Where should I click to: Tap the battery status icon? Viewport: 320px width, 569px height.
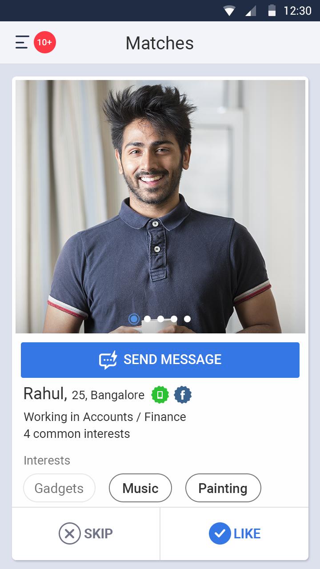pos(272,11)
